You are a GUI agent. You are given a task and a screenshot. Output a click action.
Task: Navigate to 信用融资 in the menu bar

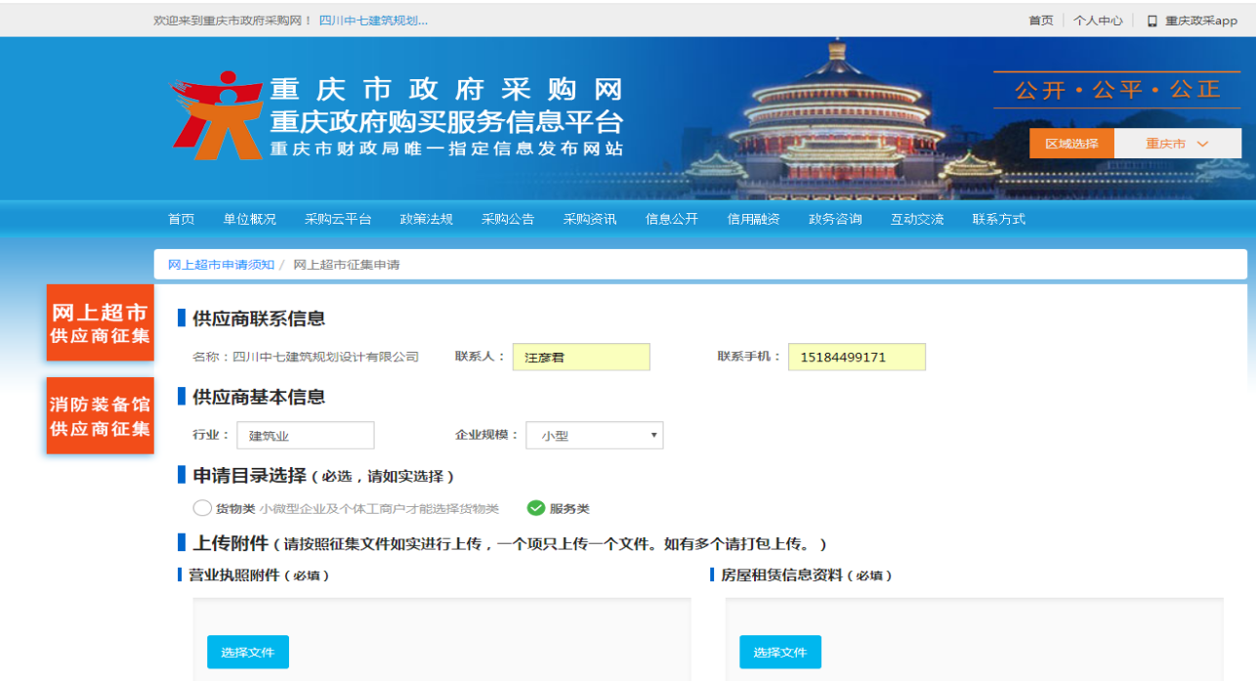[753, 219]
